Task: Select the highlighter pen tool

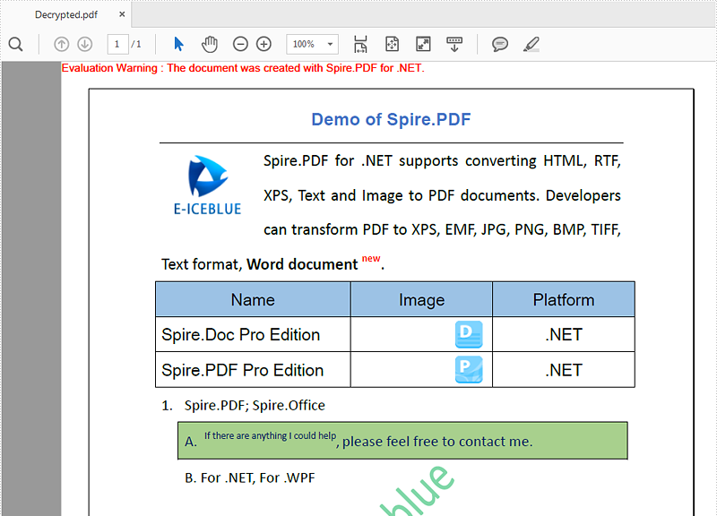Action: click(531, 43)
